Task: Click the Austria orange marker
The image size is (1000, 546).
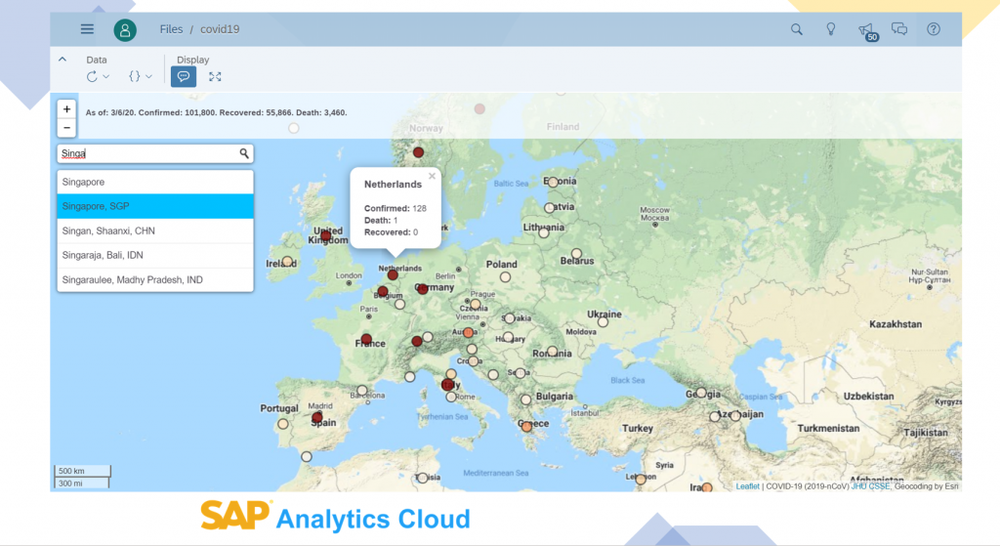Action: click(468, 332)
